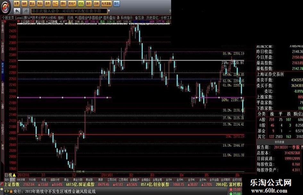303x195 pixels.
Task: Click 上证指数 in the status bar
Action: [12, 184]
